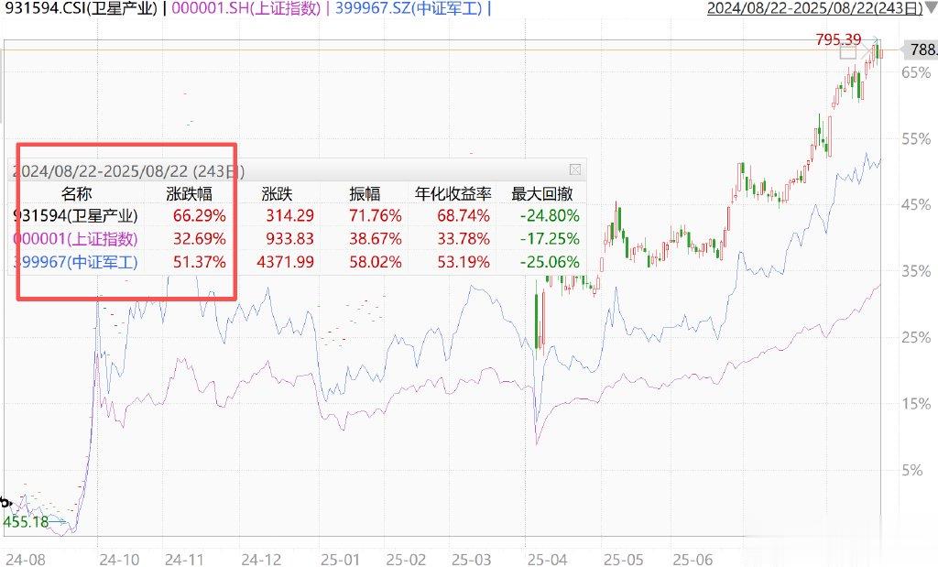Click the statistics panel title bar date

coord(128,171)
